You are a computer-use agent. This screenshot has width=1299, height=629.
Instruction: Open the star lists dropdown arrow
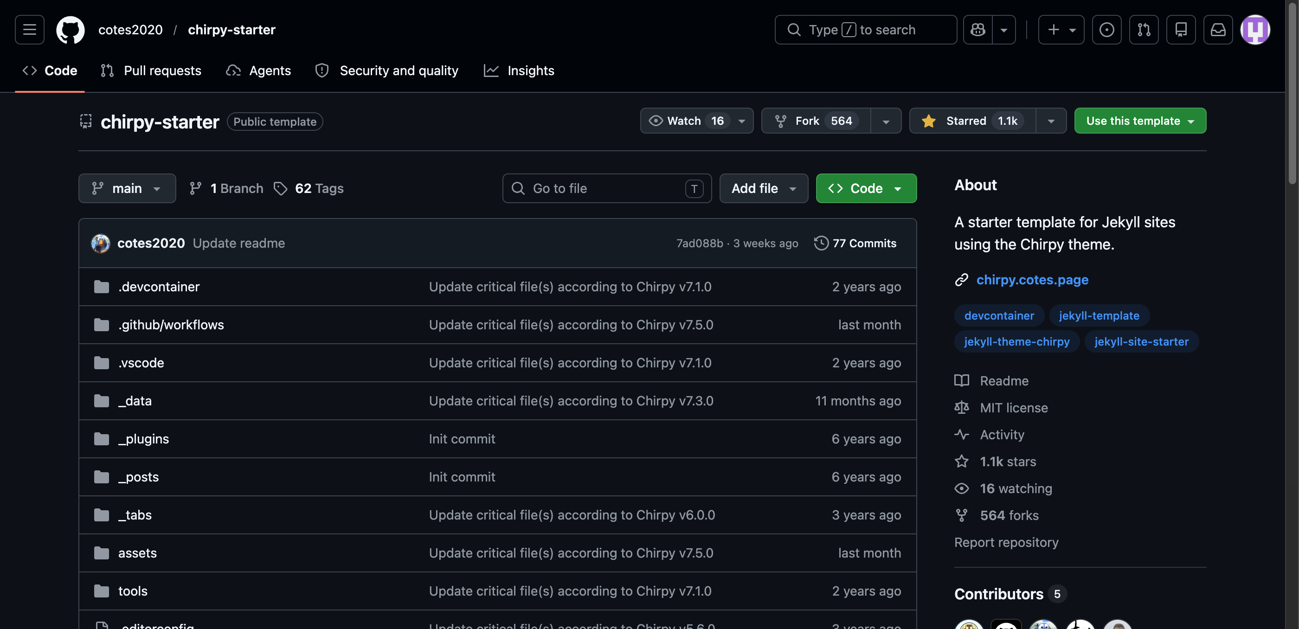click(1051, 121)
